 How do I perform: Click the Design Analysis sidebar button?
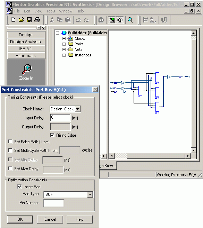(x=26, y=42)
